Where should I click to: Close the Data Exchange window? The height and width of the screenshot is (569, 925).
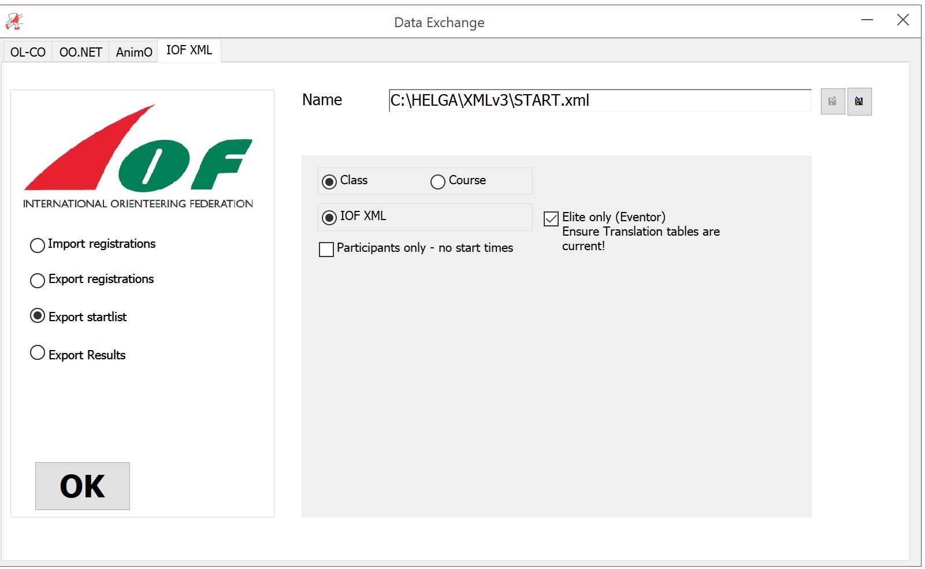point(903,20)
